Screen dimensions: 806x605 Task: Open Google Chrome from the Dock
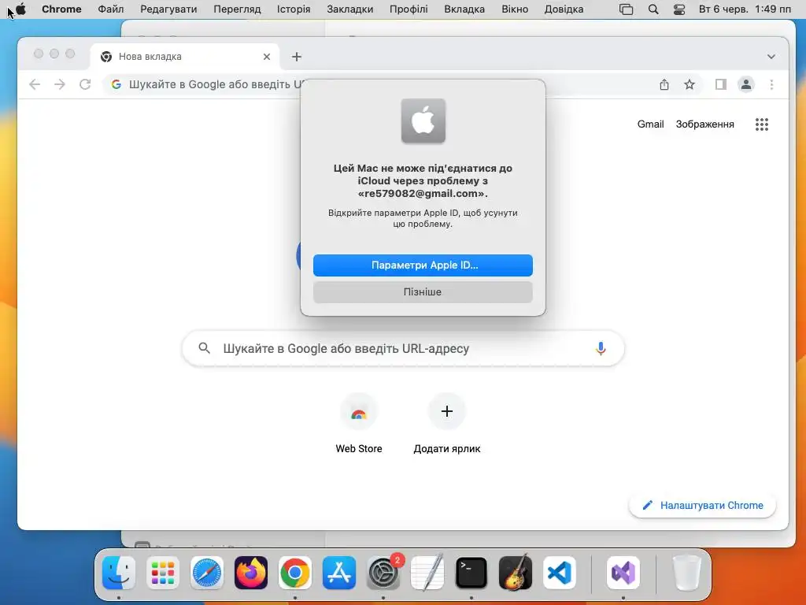coord(295,573)
